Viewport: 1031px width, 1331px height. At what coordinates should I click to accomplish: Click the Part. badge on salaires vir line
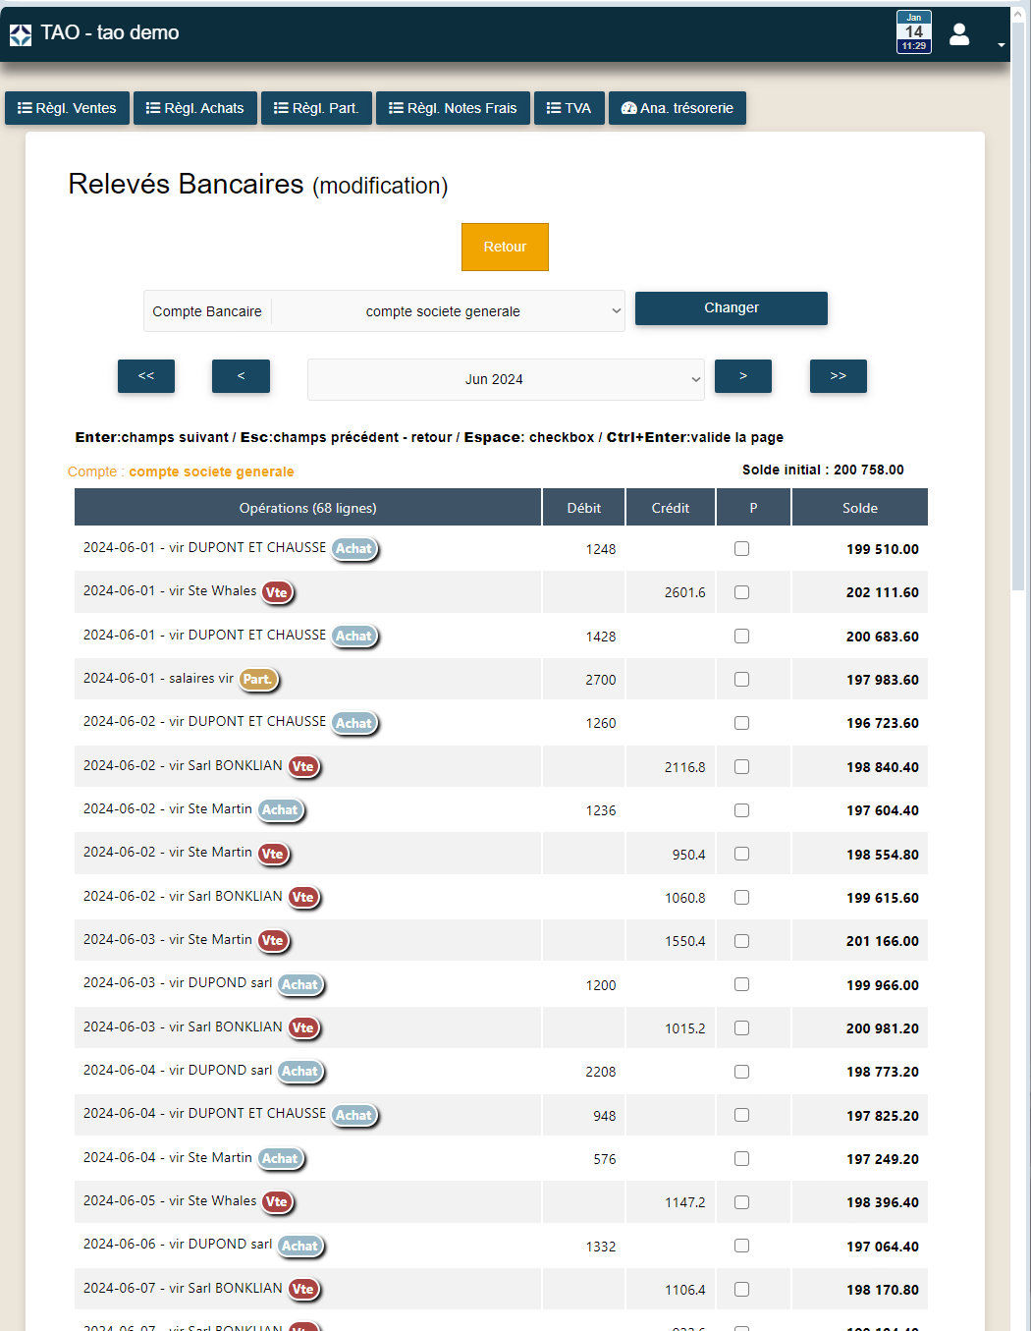(x=258, y=679)
